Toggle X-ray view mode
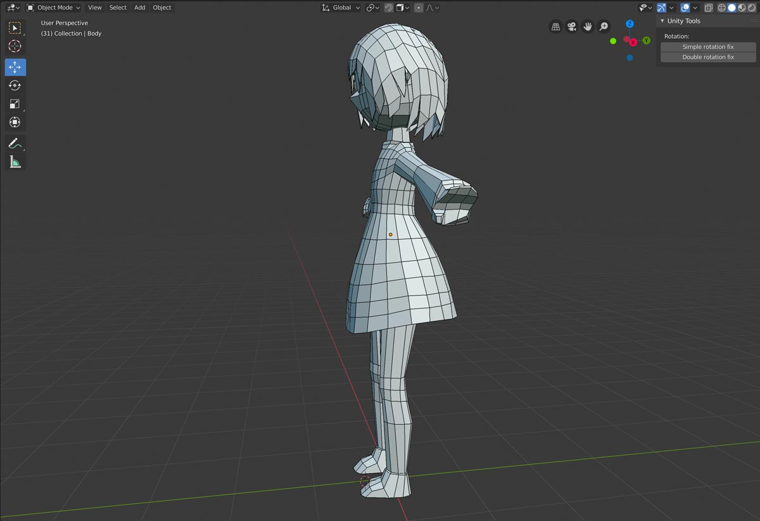 tap(709, 8)
